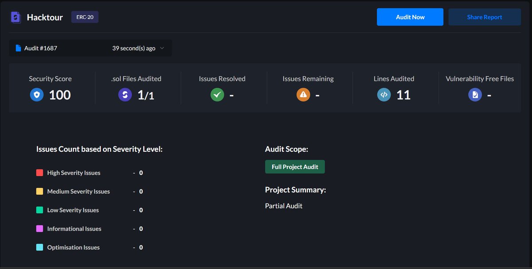Click the cyan Optimisation Issues color swatch
The height and width of the screenshot is (269, 532).
pyautogui.click(x=39, y=247)
